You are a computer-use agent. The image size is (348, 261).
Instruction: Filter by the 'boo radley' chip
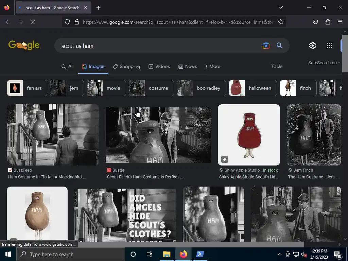click(201, 88)
